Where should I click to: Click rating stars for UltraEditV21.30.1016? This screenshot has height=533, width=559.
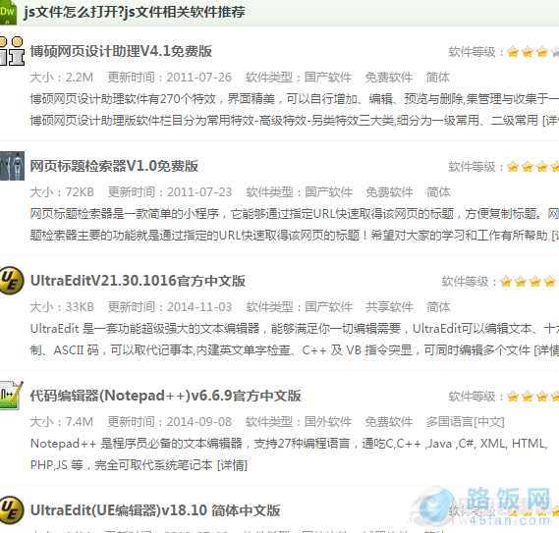click(x=530, y=282)
